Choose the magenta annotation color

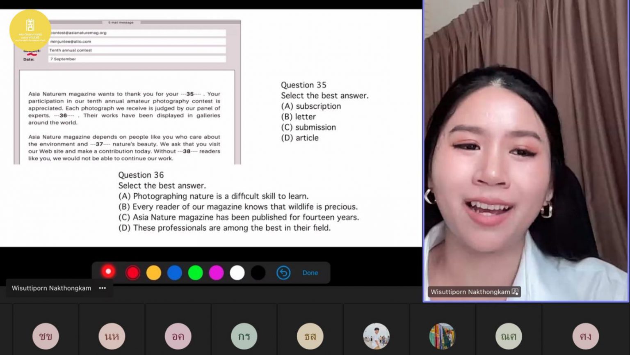[x=216, y=273]
